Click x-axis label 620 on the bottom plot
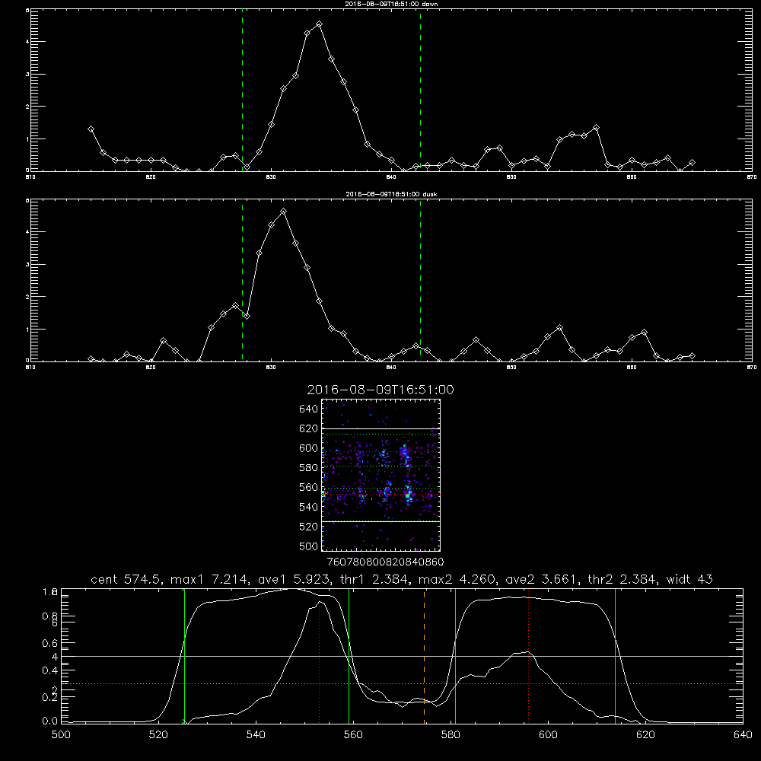The height and width of the screenshot is (761, 761). click(645, 735)
